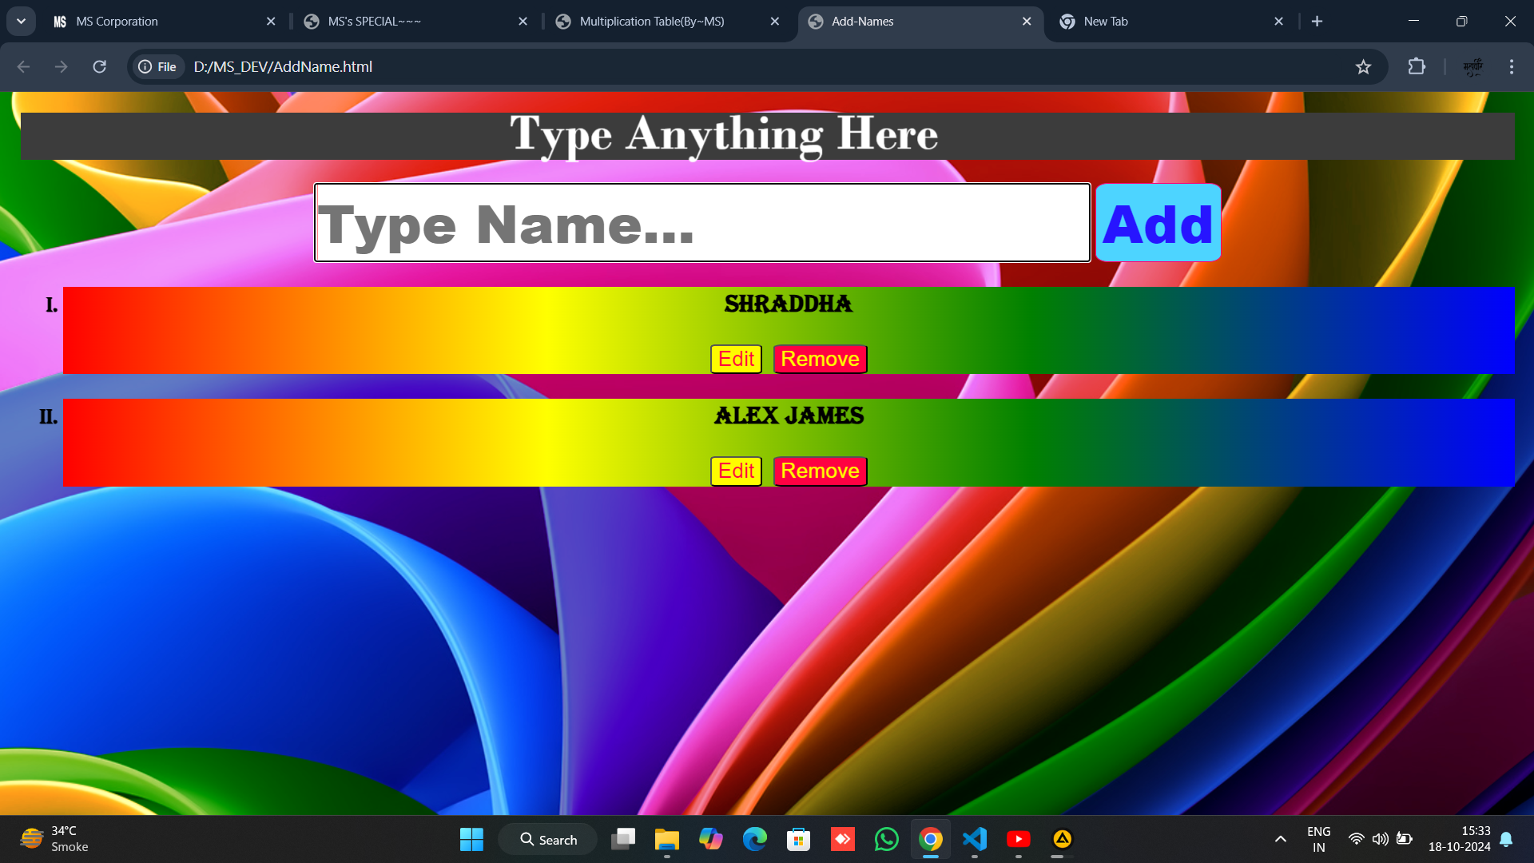Close the Add-Names tab

pyautogui.click(x=1027, y=22)
